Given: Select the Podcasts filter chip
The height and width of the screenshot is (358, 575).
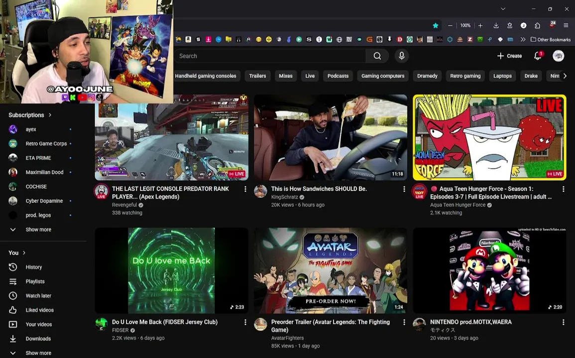Looking at the screenshot, I should click(x=338, y=76).
